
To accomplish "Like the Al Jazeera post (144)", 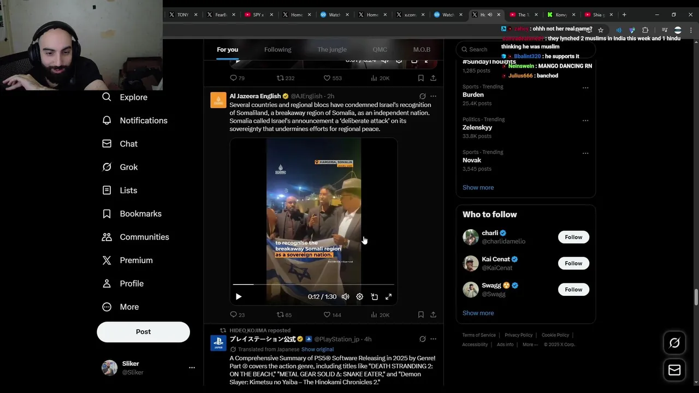I will click(x=332, y=315).
